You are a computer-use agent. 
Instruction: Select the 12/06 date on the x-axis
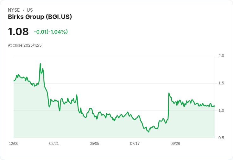14,144
